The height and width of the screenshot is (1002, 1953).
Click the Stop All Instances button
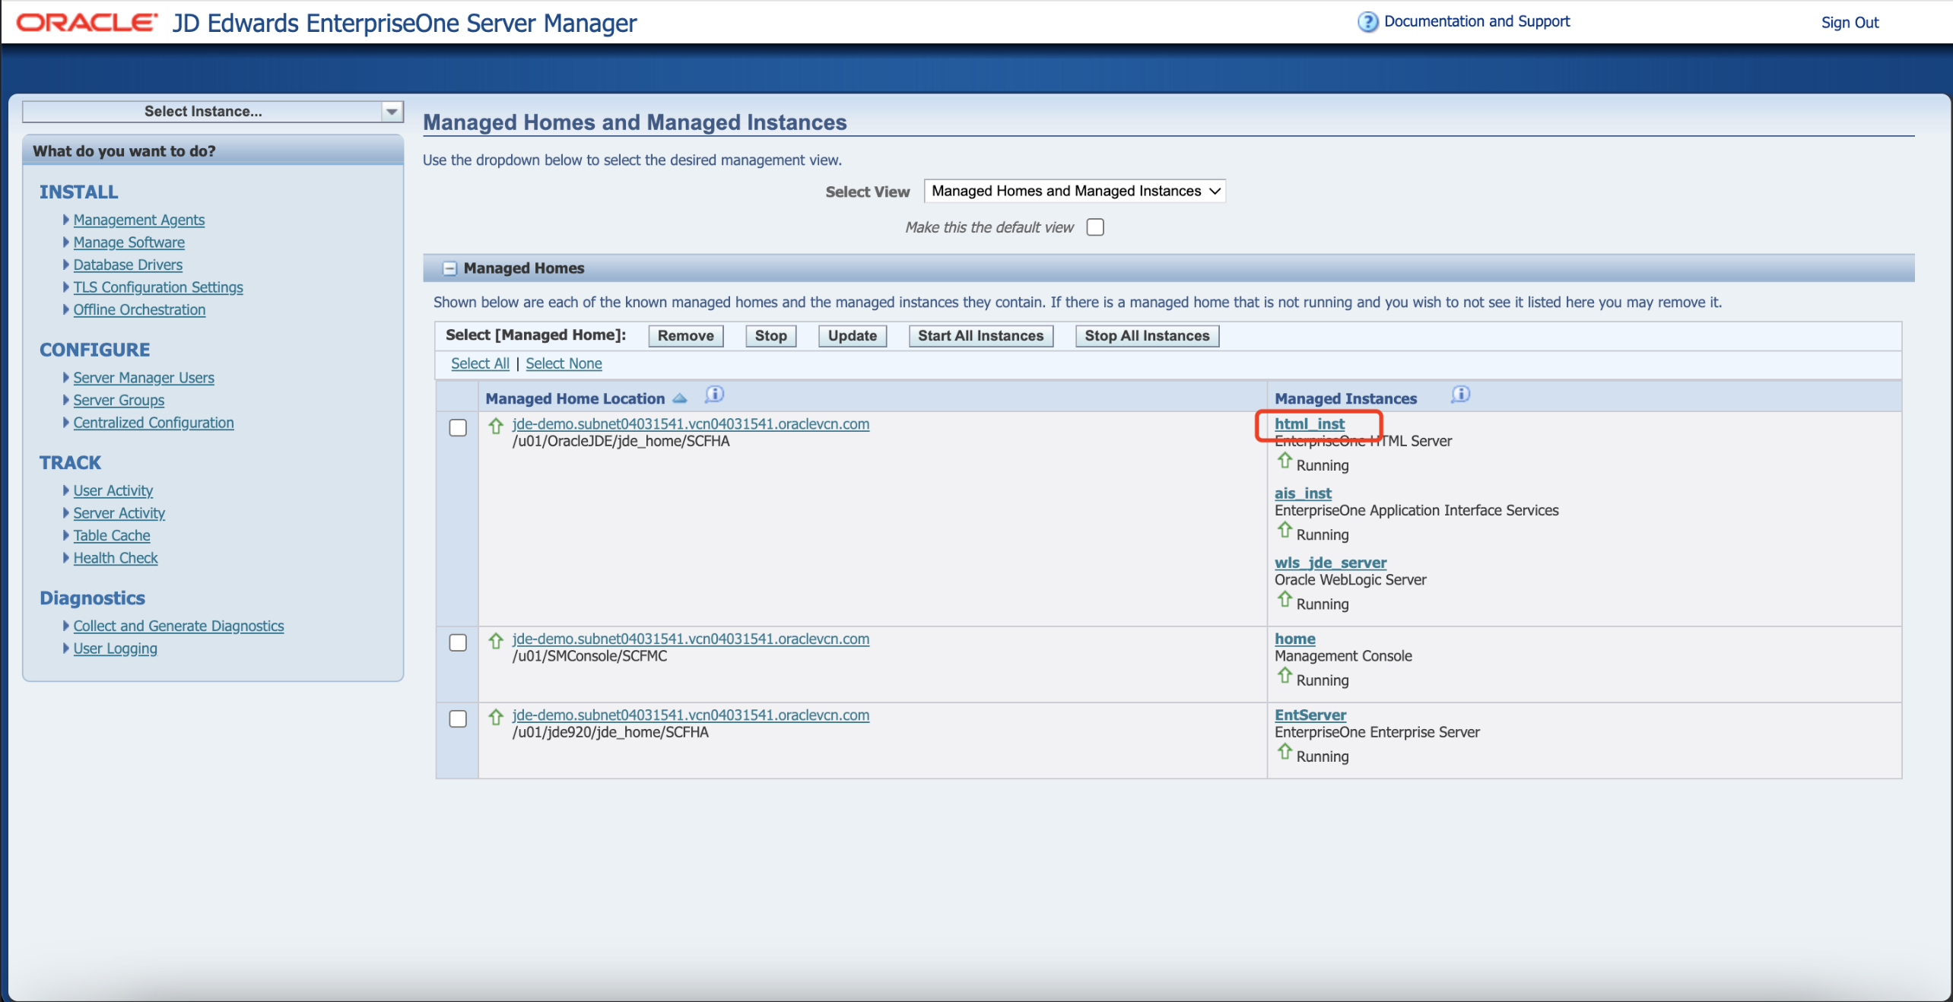click(x=1147, y=335)
